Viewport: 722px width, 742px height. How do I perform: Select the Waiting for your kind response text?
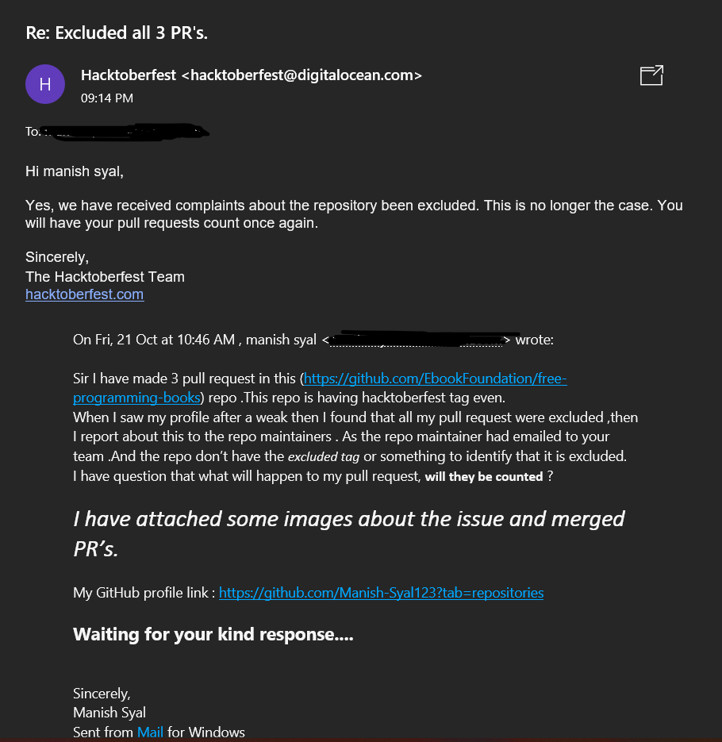point(213,634)
